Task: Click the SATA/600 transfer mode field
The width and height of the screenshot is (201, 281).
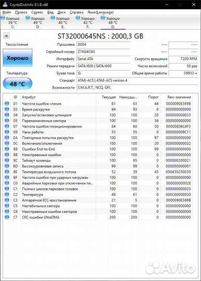Action: tap(103, 66)
